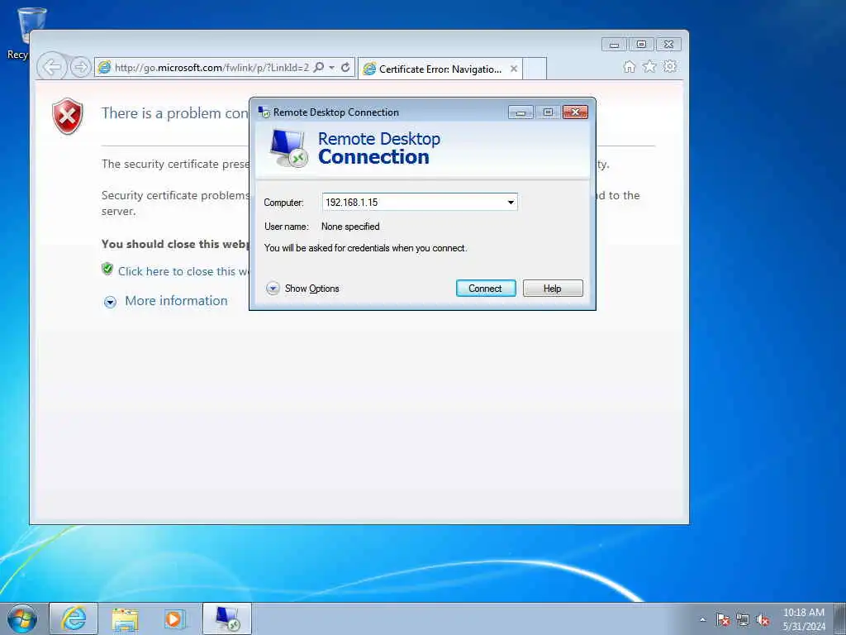The height and width of the screenshot is (635, 846).
Task: Open Help in Remote Desktop dialog
Action: [553, 289]
